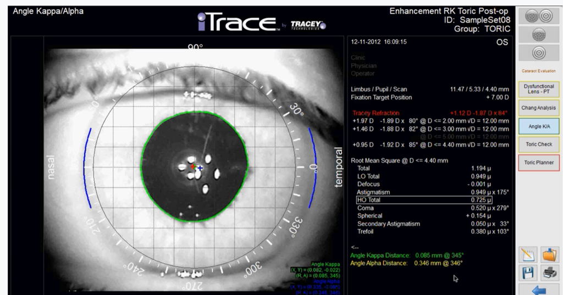Viewport: 563px width, 295px height.
Task: Select the Angle K/A display
Action: [539, 126]
